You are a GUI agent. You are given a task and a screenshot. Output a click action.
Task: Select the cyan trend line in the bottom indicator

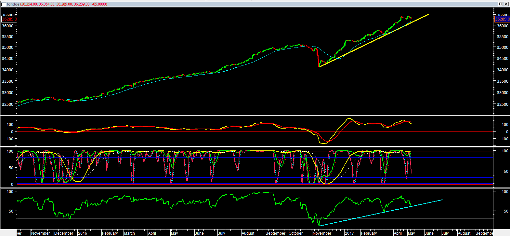(381, 213)
